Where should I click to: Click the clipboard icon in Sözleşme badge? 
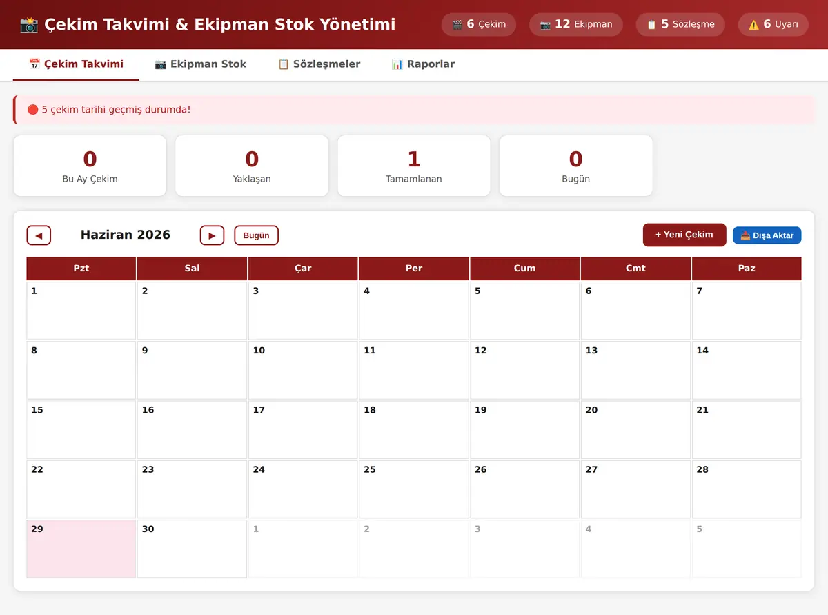(651, 25)
